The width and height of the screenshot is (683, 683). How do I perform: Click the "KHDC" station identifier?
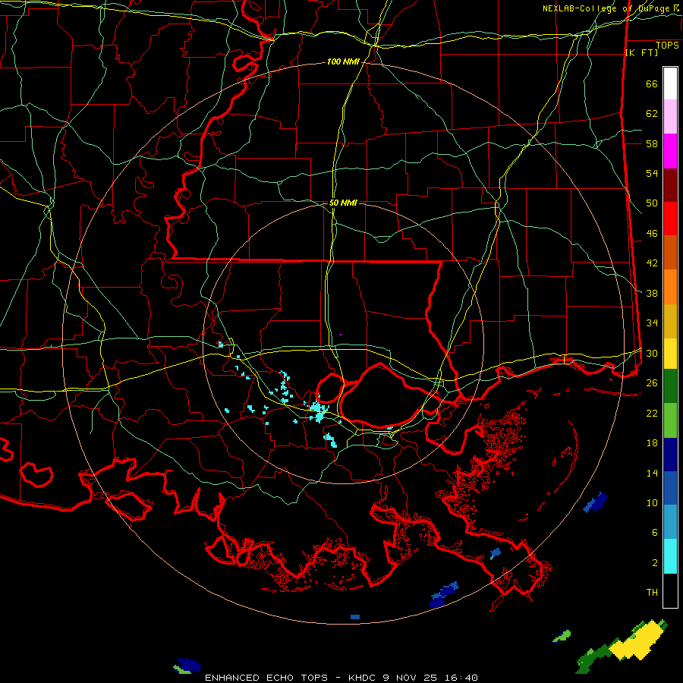pyautogui.click(x=364, y=678)
